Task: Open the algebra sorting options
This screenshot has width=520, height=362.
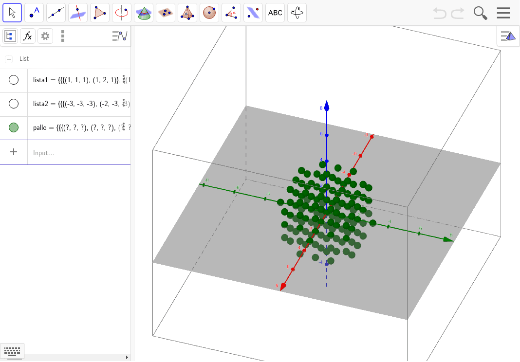Action: click(x=120, y=36)
